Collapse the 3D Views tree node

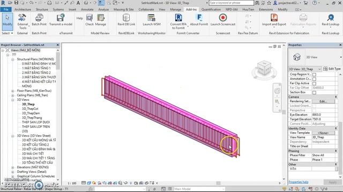13,100
